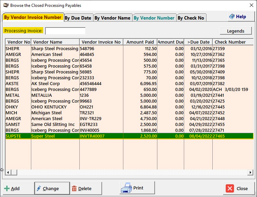Open the Legends button
The height and width of the screenshot is (197, 257).
[236, 31]
